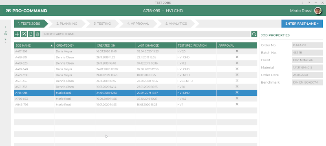
Task: Open the 5. Analytics step tab
Action: coord(176,24)
